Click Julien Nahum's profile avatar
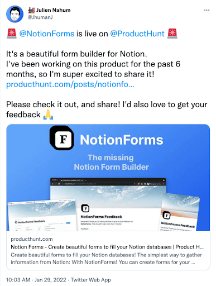Viewport: 216px width, 286px height. coord(15,14)
